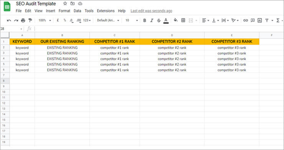Select row 8 header
The width and height of the screenshot is (284, 150).
(5, 81)
